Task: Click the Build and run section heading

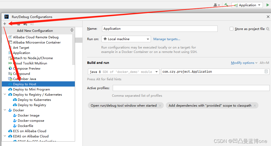Action: (x=98, y=63)
